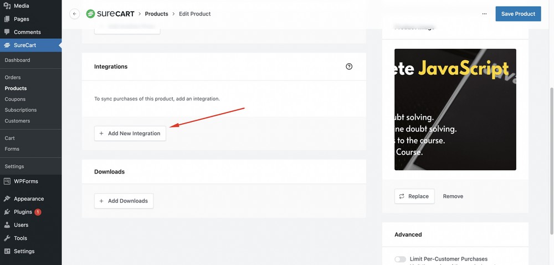Click the Users person icon

[x=7, y=225]
